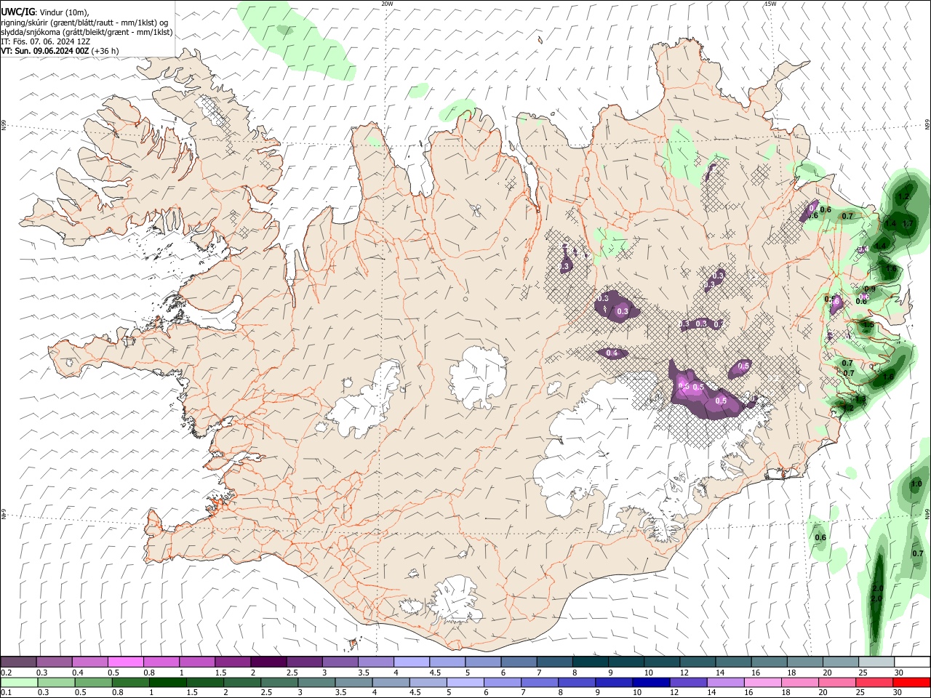Click the 'IT: Fös. 07. 06. 2024 12Z' line
The width and height of the screenshot is (931, 698).
(46, 41)
